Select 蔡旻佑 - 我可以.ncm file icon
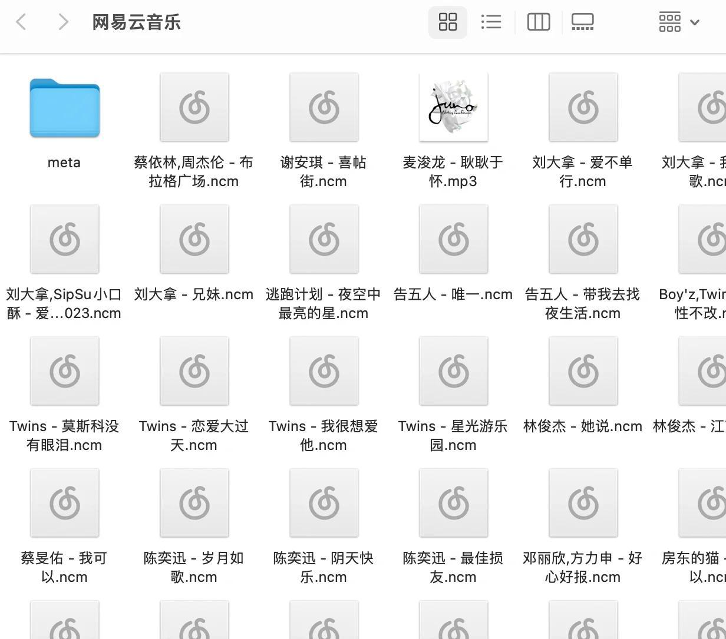This screenshot has width=726, height=639. tap(65, 503)
